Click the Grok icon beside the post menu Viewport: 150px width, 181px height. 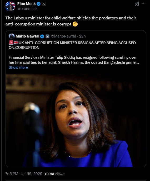click(137, 4)
